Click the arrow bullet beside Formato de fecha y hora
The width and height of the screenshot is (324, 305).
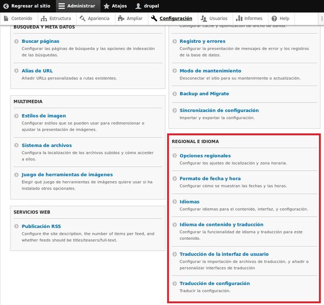click(174, 179)
